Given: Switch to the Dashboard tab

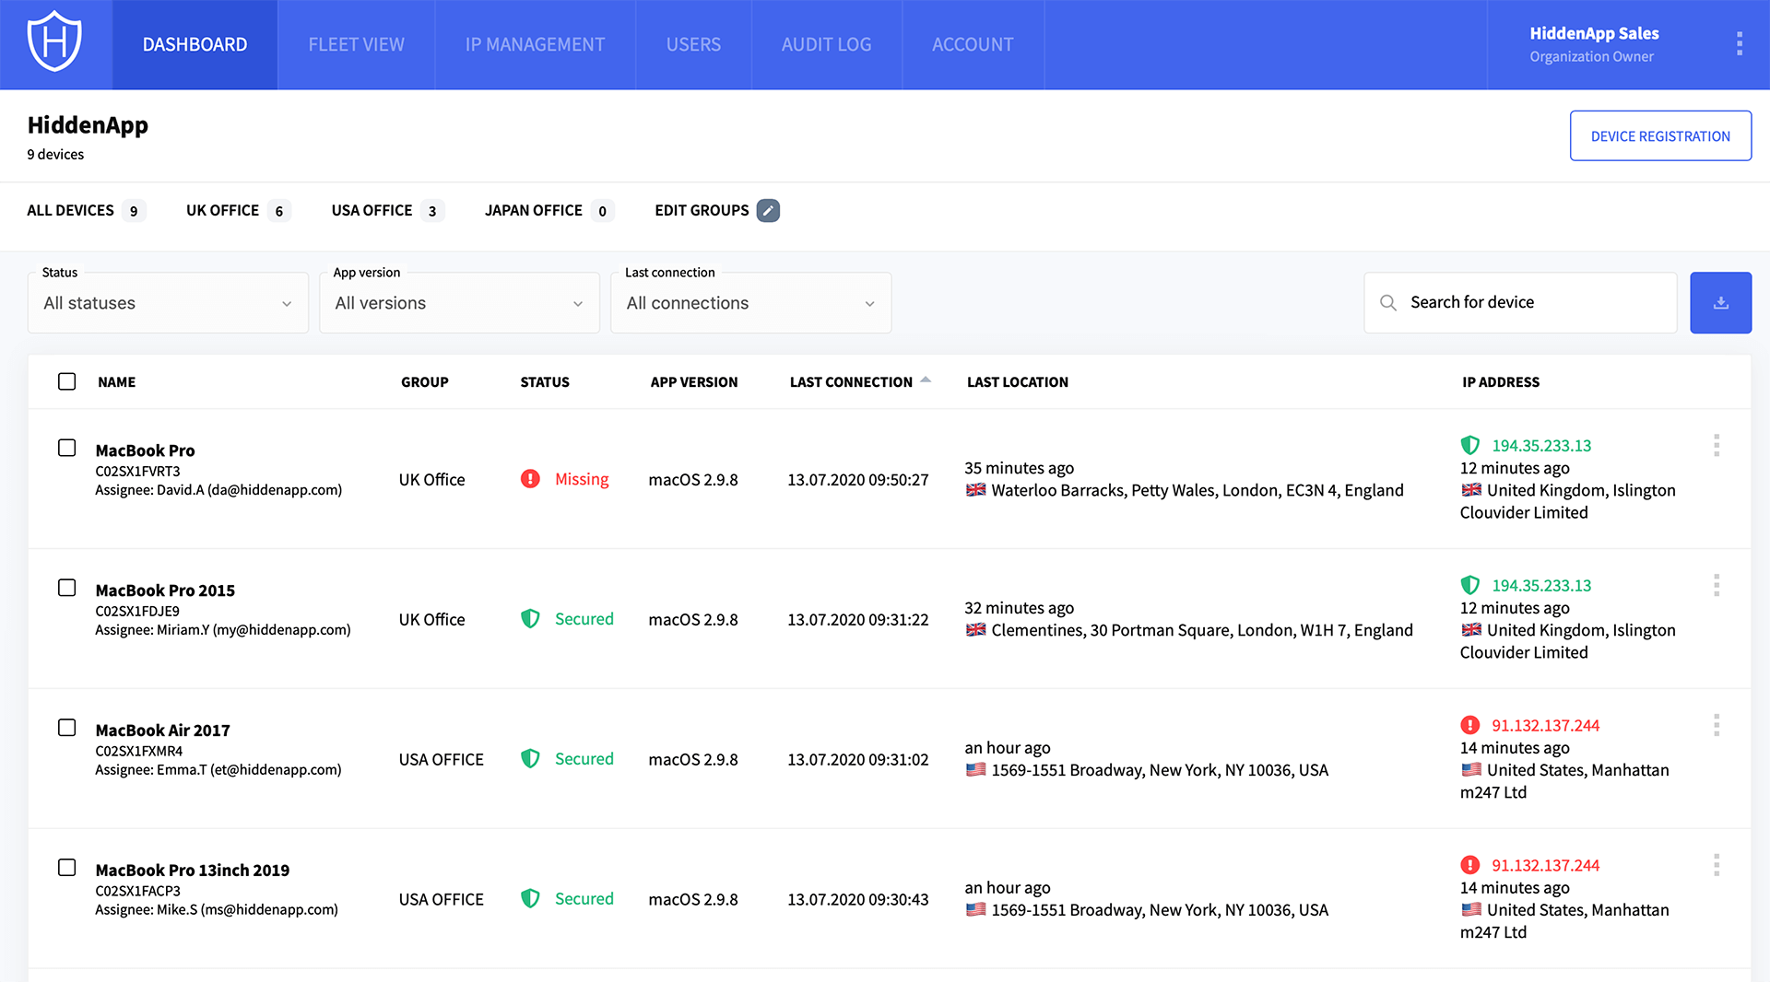Looking at the screenshot, I should pyautogui.click(x=195, y=44).
